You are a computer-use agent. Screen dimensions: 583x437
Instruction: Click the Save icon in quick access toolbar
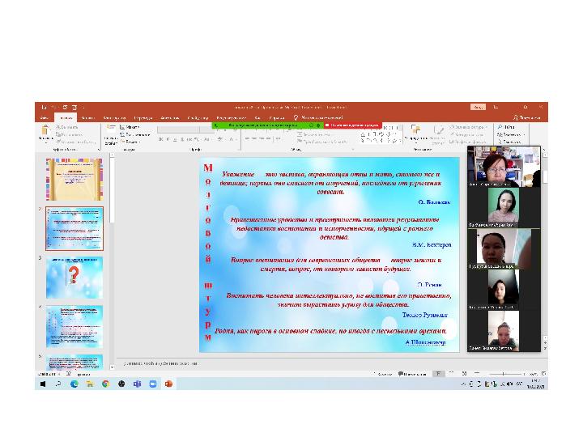tap(45, 107)
